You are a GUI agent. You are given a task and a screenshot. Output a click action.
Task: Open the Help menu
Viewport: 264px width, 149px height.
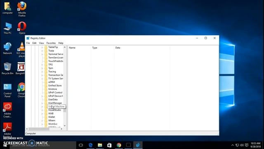tap(61, 43)
